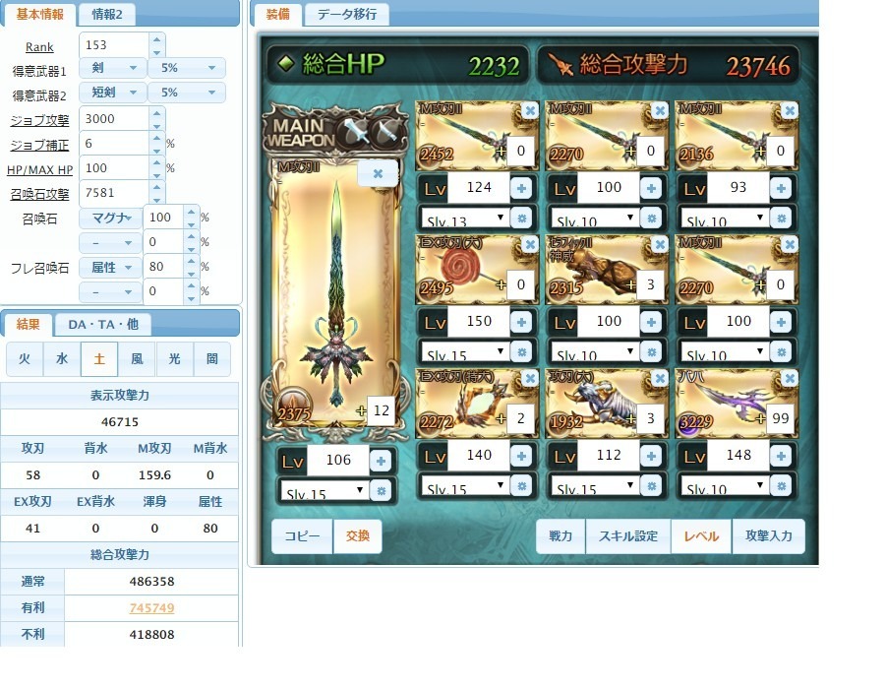
Task: Click gear icon beside main weapon Slv.15
Action: pos(381,491)
